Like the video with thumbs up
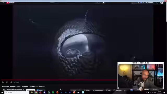The height and width of the screenshot is (94, 167). coord(74,90)
